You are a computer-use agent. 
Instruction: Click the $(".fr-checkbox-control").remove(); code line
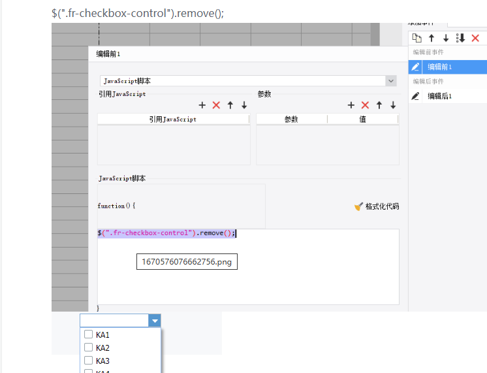[x=166, y=233]
